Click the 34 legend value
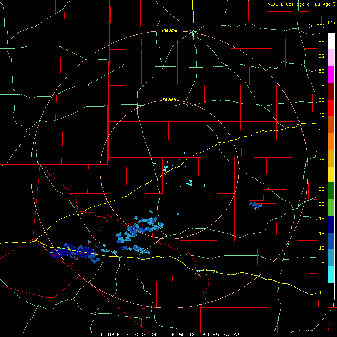The image size is (337, 337). pyautogui.click(x=322, y=160)
